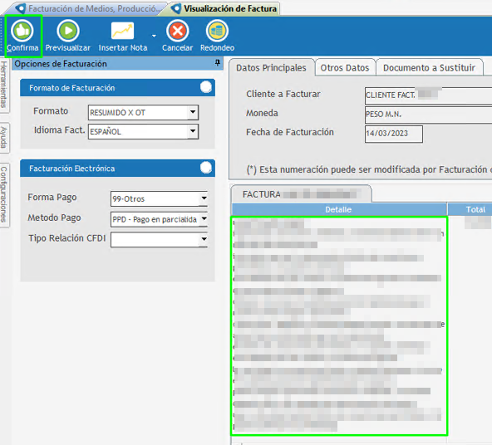Open the Configuraciones side panel
Screen dimensions: 492x445
coord(4,194)
